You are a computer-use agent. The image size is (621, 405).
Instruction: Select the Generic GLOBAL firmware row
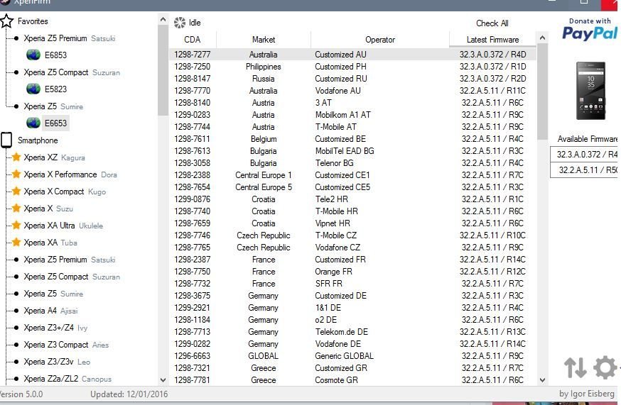[344, 356]
